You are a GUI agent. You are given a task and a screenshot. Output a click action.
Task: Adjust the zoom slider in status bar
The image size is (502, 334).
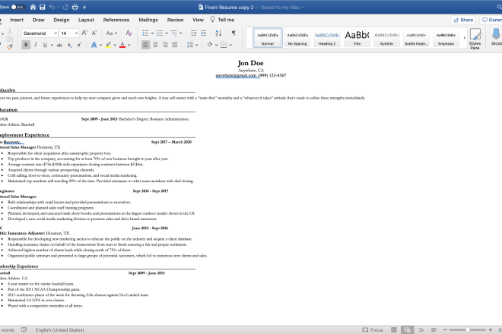[x=468, y=329]
